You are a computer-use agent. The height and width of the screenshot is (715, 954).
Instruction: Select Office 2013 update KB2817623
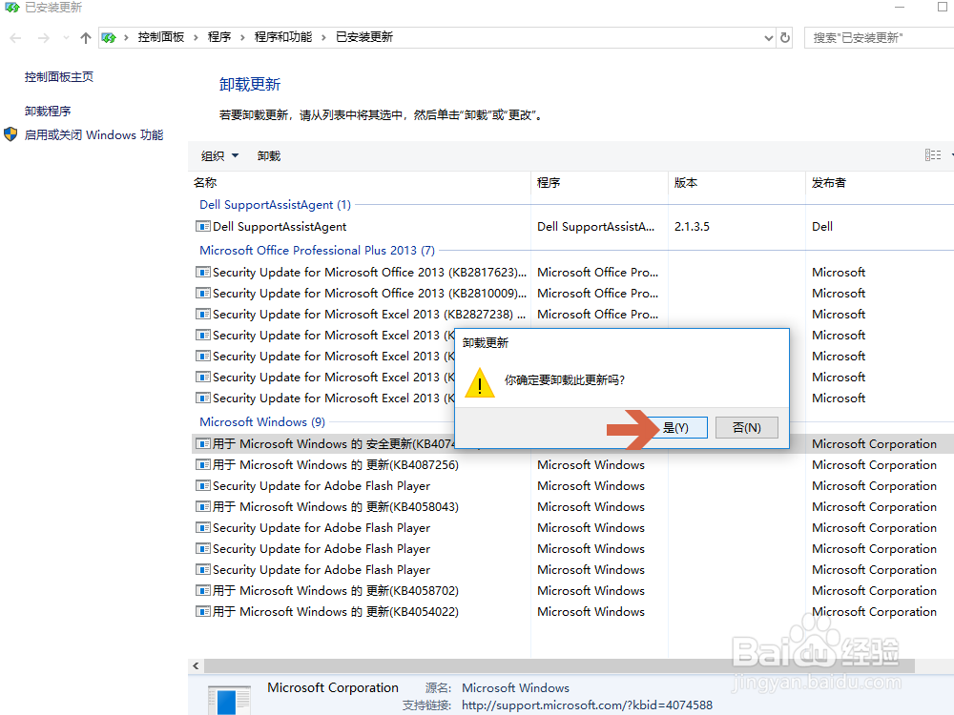coord(369,273)
